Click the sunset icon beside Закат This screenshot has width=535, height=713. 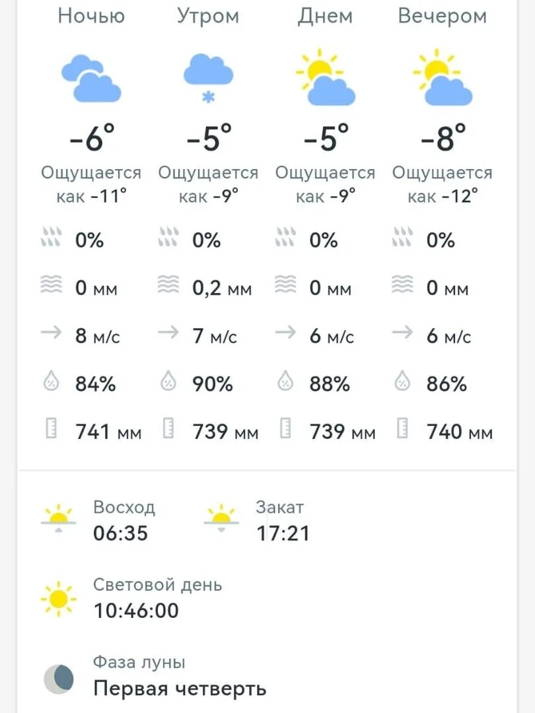pyautogui.click(x=221, y=518)
